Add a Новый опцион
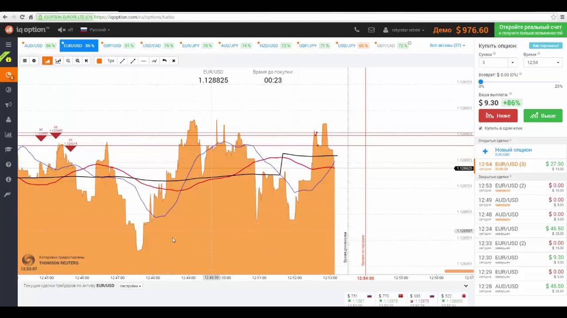 click(520, 151)
